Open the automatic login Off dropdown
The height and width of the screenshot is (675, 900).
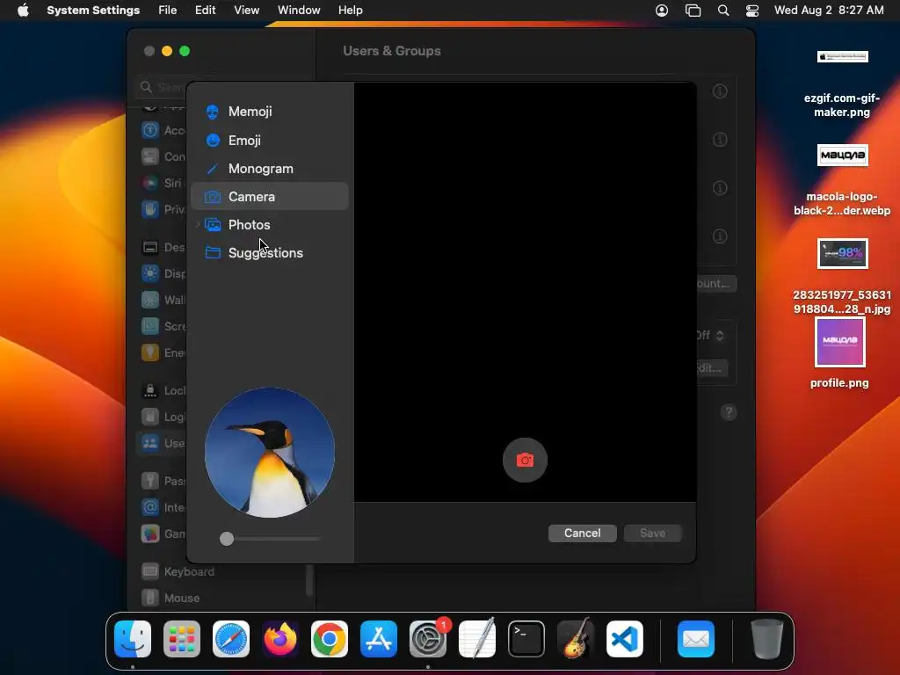pyautogui.click(x=710, y=335)
